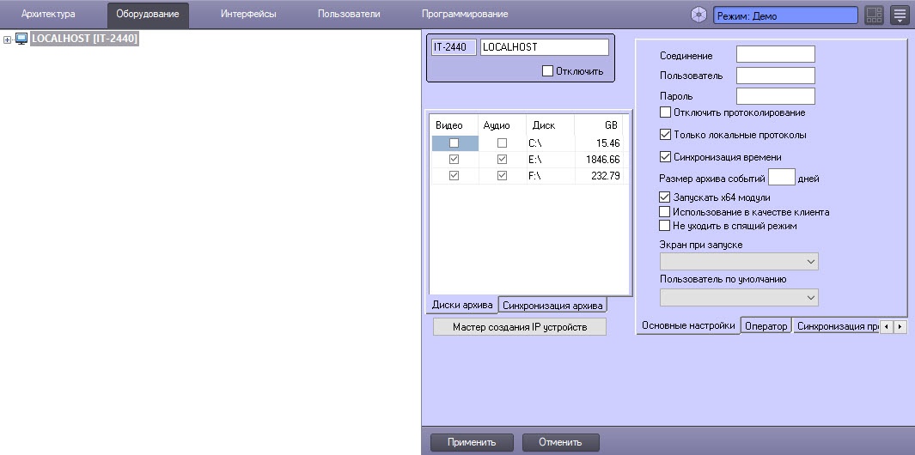The height and width of the screenshot is (455, 915).
Task: Open the top-right dropdown menu icon
Action: click(x=900, y=15)
